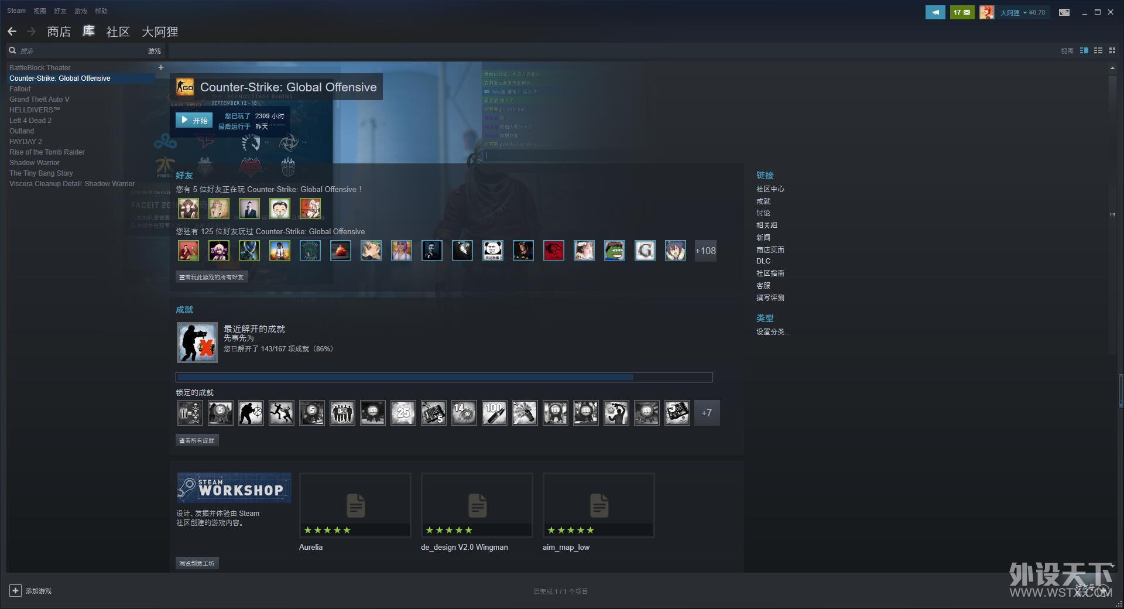
Task: Switch to Big Picture mode icon
Action: tap(1064, 12)
